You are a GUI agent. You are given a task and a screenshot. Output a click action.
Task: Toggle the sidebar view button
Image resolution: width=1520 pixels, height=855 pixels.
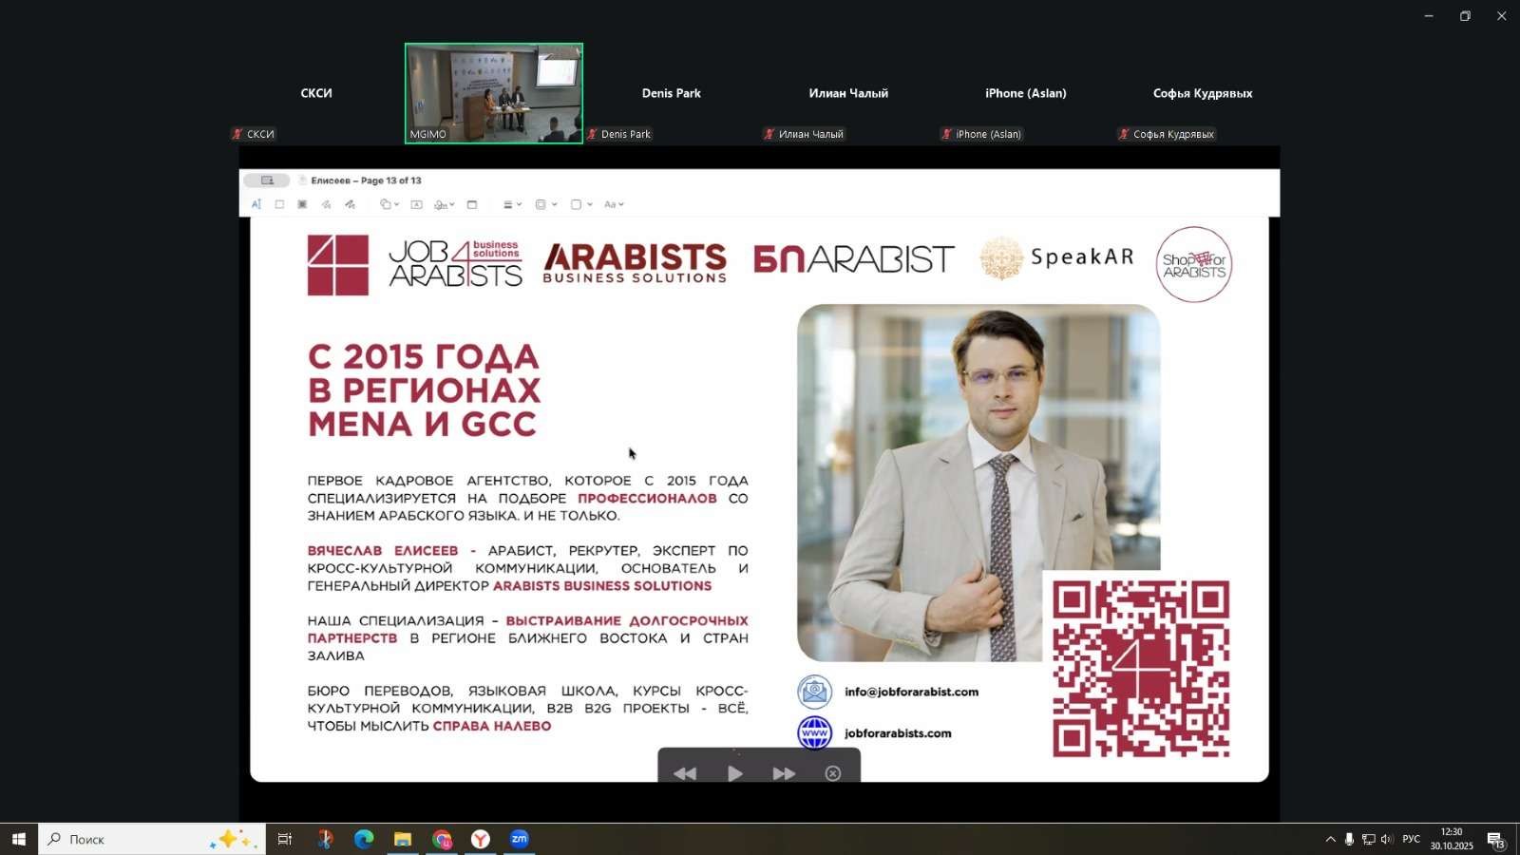267,180
